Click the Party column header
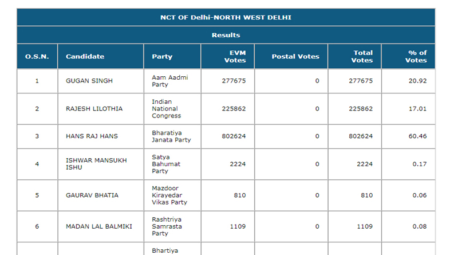 162,56
